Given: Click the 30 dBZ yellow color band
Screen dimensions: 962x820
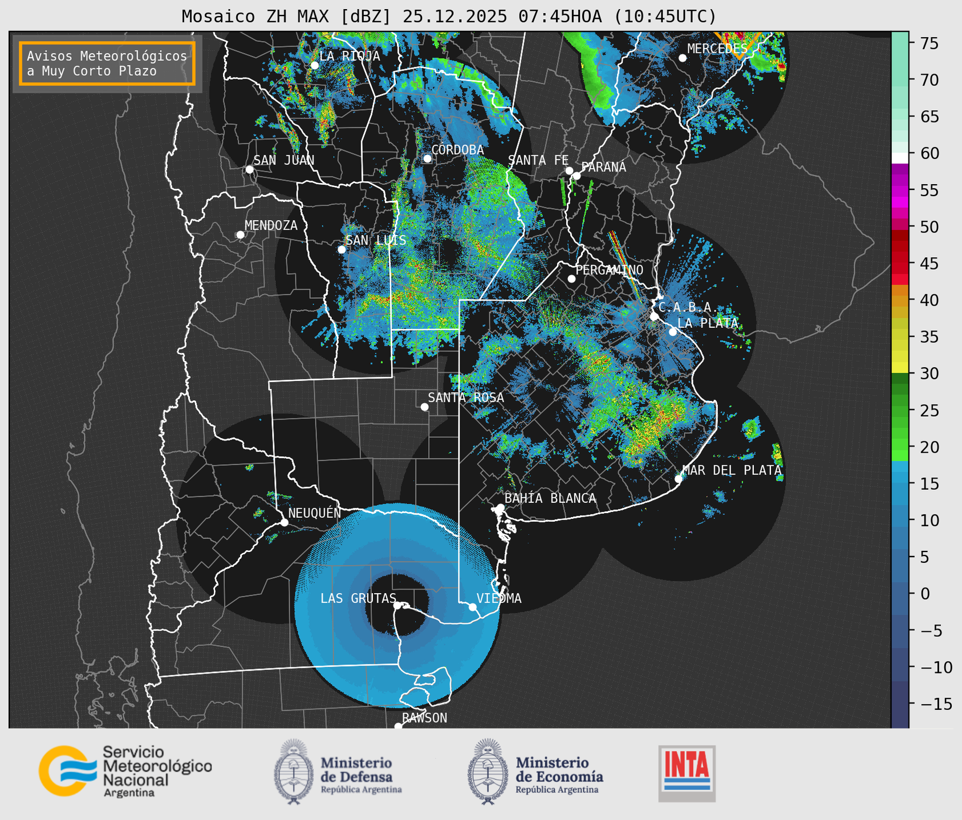Looking at the screenshot, I should coord(900,368).
